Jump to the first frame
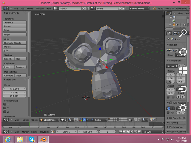The height and width of the screenshot is (143, 191). click(121, 132)
